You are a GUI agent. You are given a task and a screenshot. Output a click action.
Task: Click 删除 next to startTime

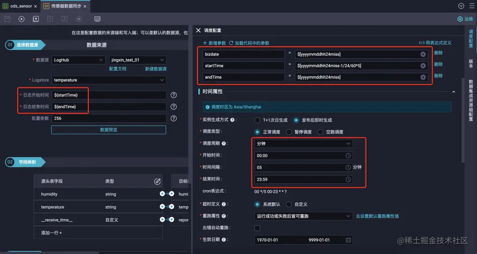(x=439, y=64)
